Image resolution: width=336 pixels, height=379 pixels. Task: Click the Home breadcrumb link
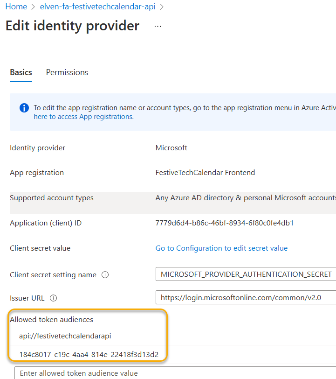(16, 7)
